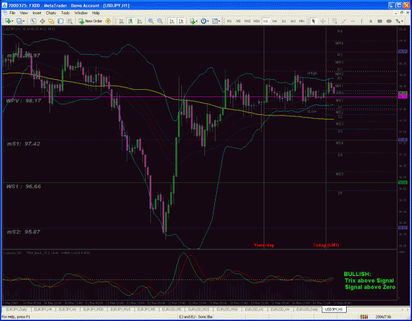Switch to EURJPY,M30 chart tab
Image resolution: width=412 pixels, height=321 pixels.
point(94,309)
